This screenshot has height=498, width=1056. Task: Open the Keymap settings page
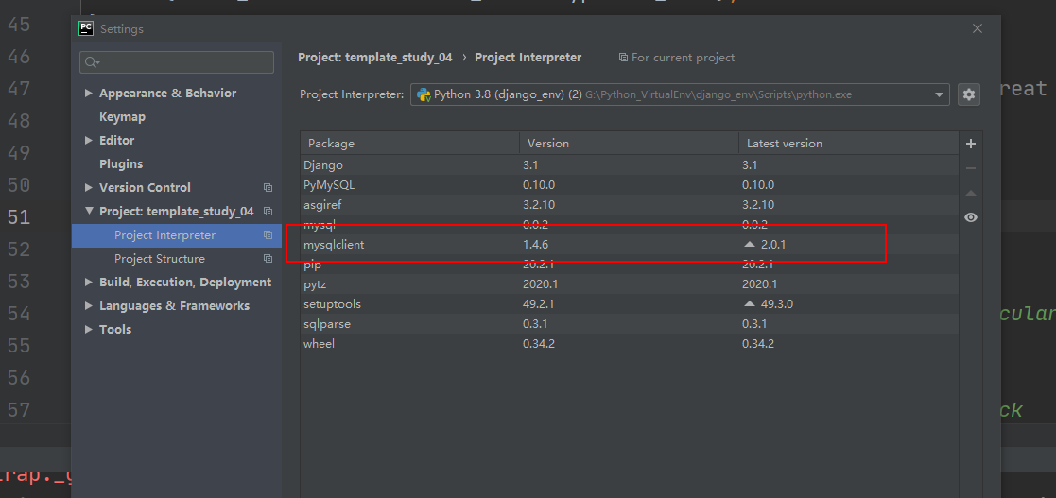pos(122,116)
